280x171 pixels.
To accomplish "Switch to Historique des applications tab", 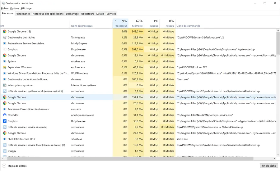I will tap(48, 14).
